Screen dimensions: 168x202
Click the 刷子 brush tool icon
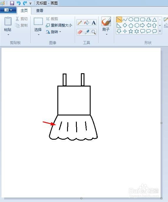[106, 21]
